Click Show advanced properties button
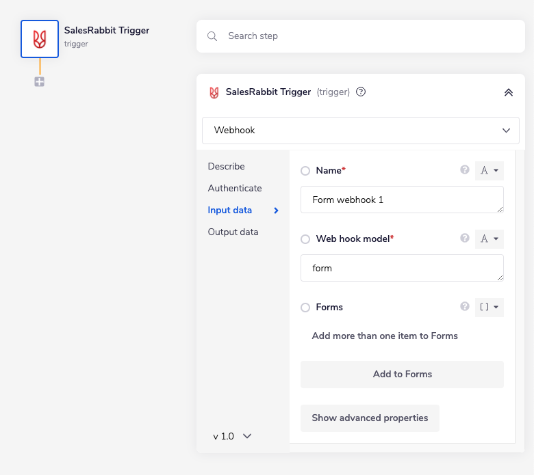 (370, 418)
